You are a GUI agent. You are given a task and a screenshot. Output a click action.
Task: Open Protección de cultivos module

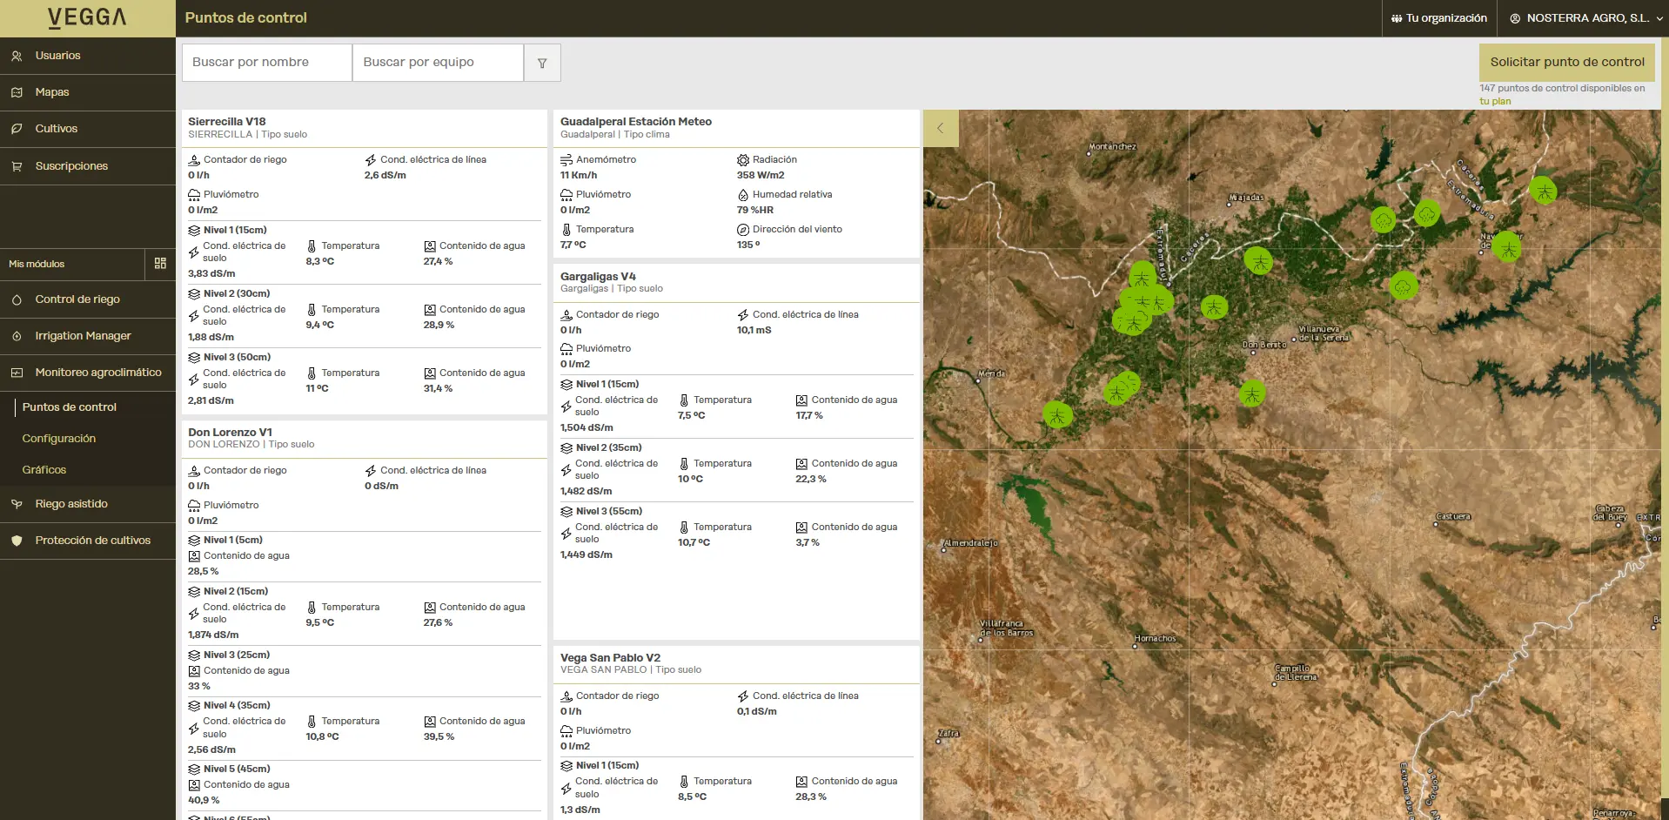pyautogui.click(x=87, y=541)
